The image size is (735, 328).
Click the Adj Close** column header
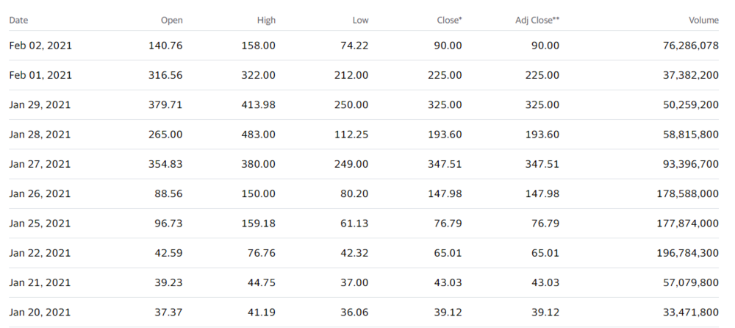click(x=537, y=20)
